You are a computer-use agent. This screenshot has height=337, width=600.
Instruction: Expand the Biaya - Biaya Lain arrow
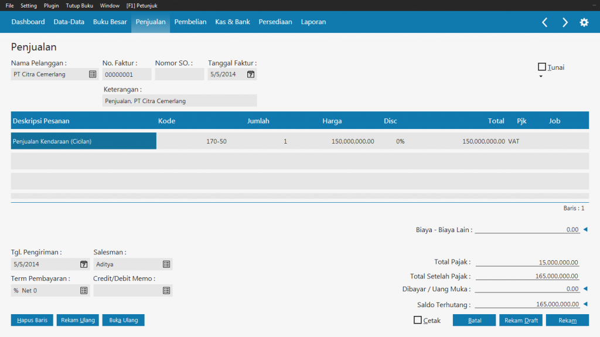click(585, 230)
